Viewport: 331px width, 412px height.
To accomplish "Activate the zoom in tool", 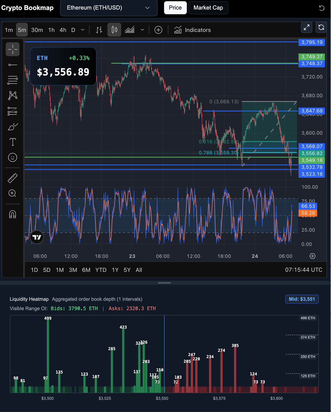I will (x=13, y=193).
